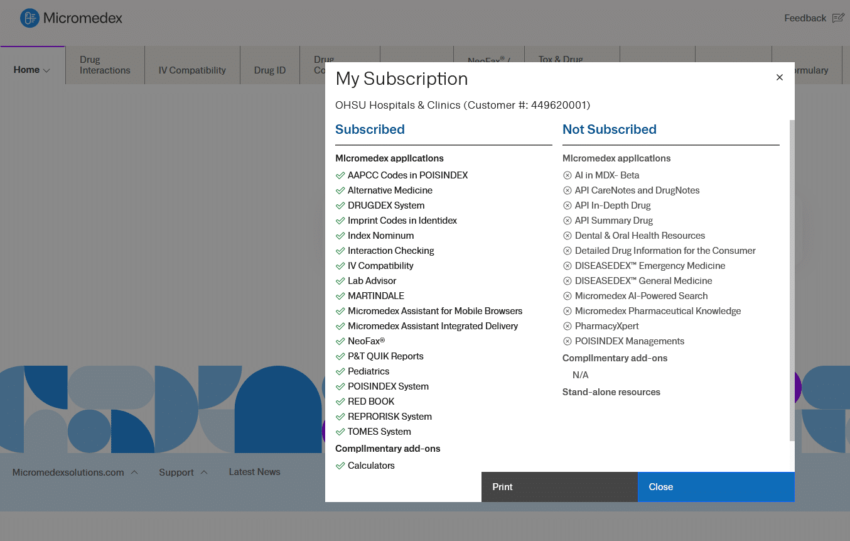The width and height of the screenshot is (850, 541).
Task: Expand the Micromedexsolutions.com footer menu
Action: pos(75,473)
